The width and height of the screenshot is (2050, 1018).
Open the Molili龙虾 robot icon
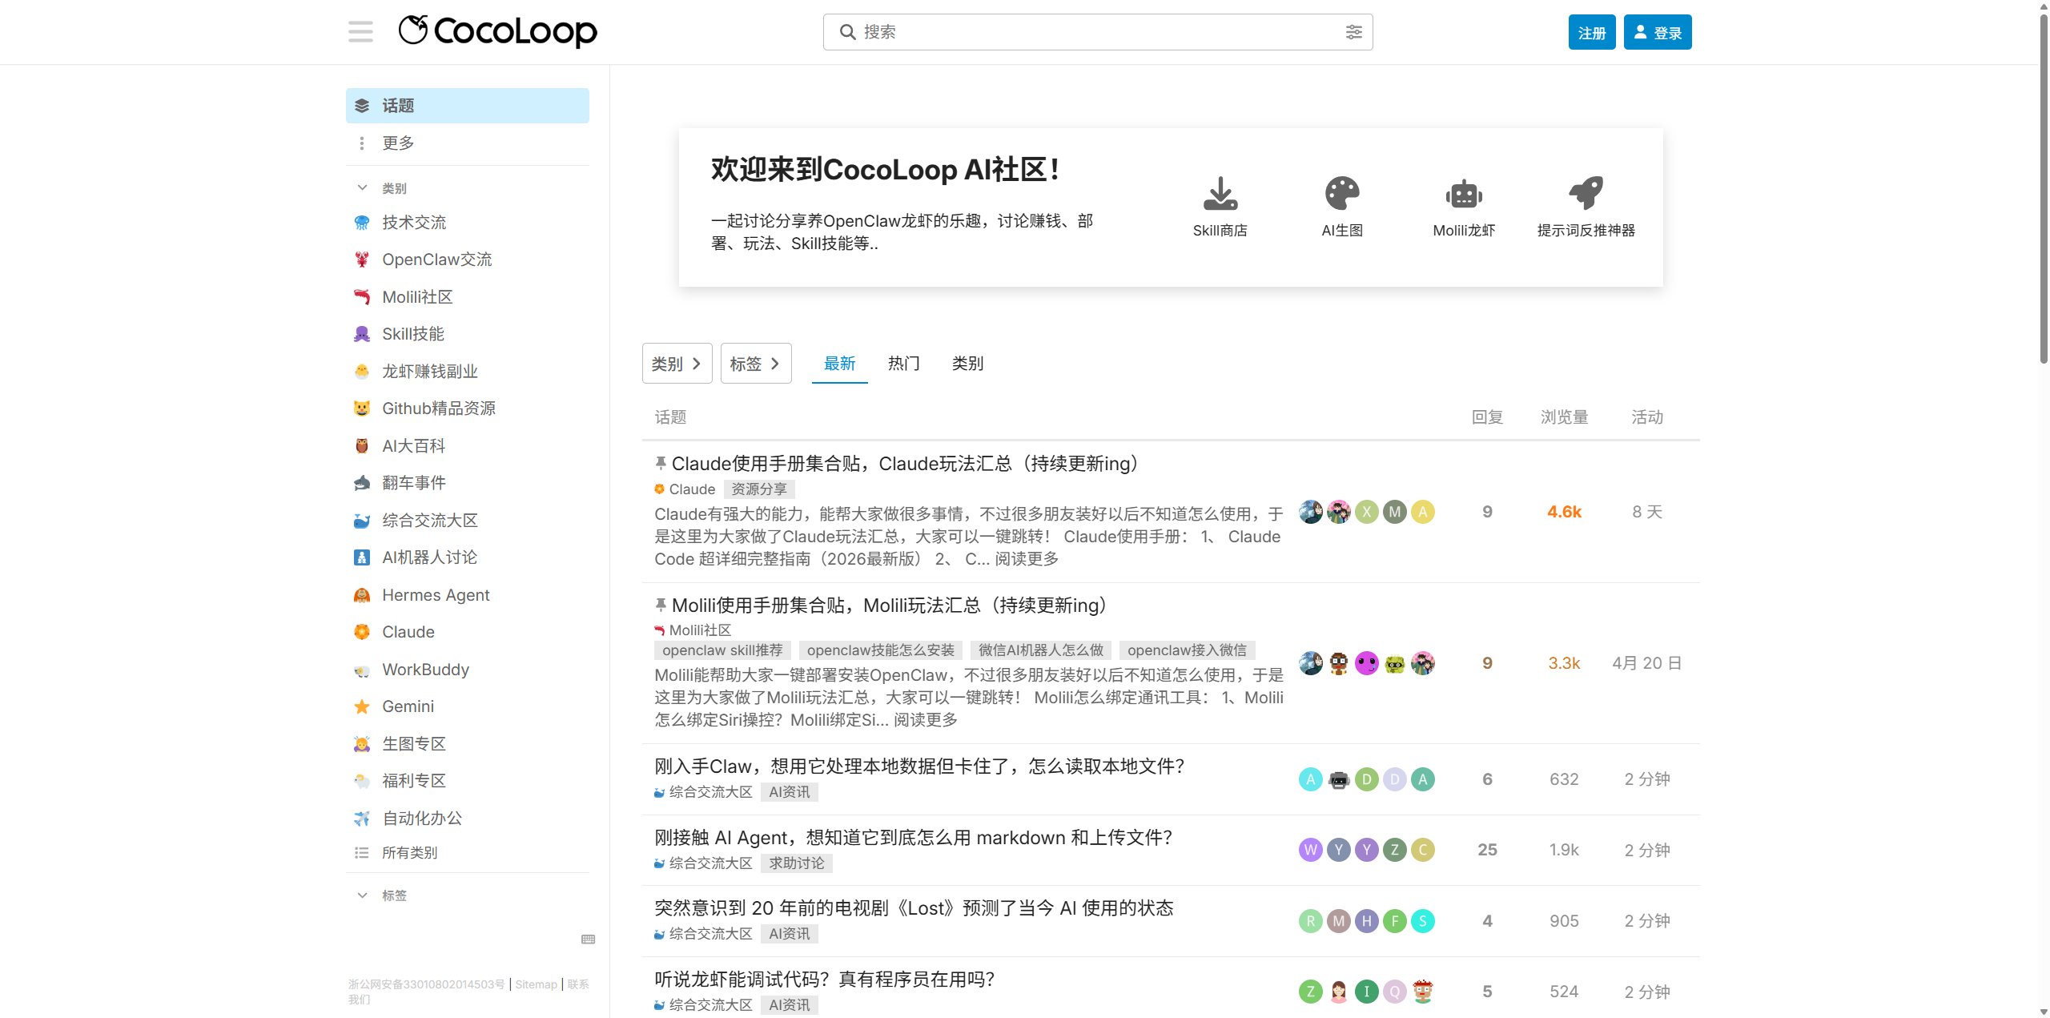(x=1464, y=193)
